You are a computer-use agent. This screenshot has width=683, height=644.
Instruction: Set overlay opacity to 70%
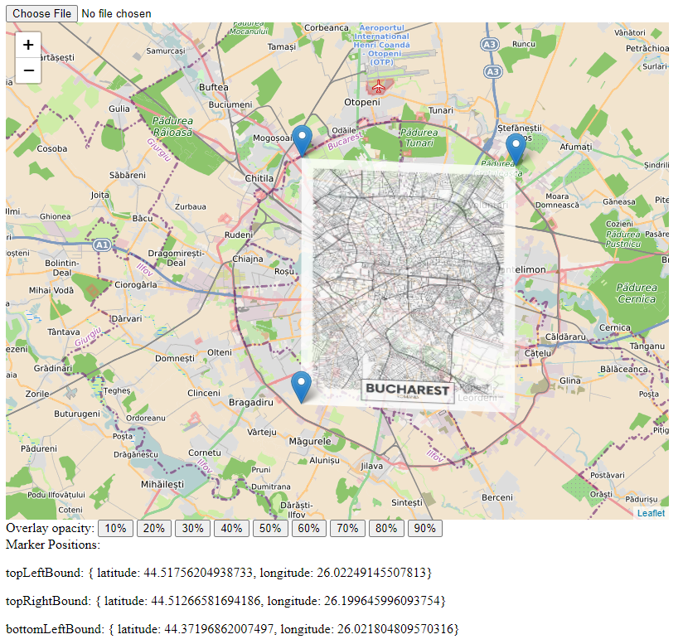[x=347, y=529]
